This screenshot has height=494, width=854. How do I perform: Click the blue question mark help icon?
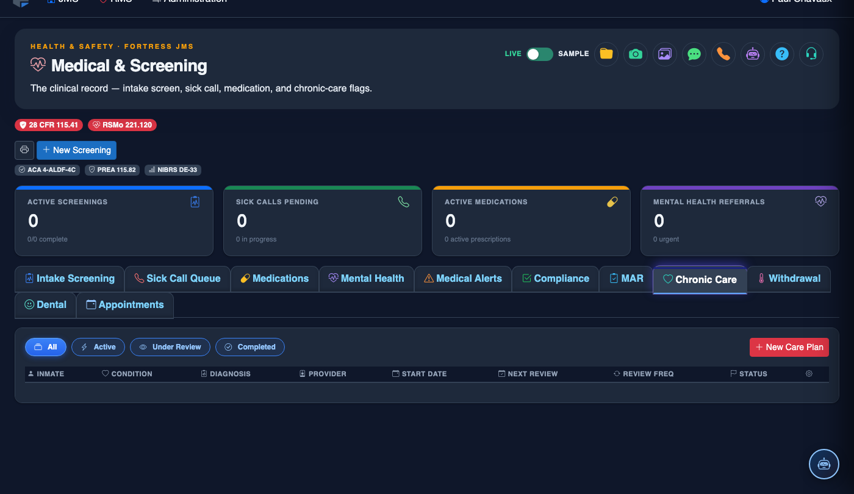point(782,54)
